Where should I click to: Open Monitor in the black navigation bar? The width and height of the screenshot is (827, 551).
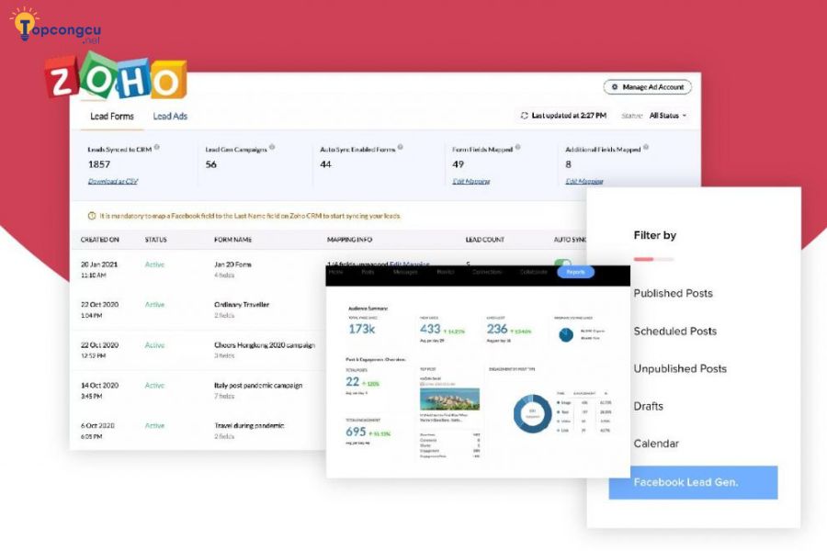445,272
